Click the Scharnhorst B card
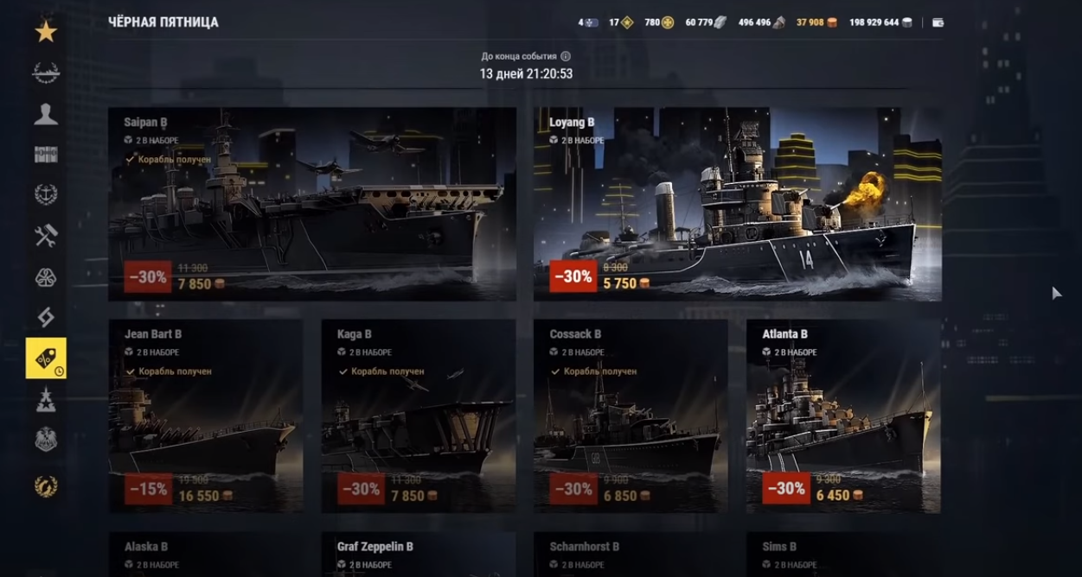 coord(631,555)
